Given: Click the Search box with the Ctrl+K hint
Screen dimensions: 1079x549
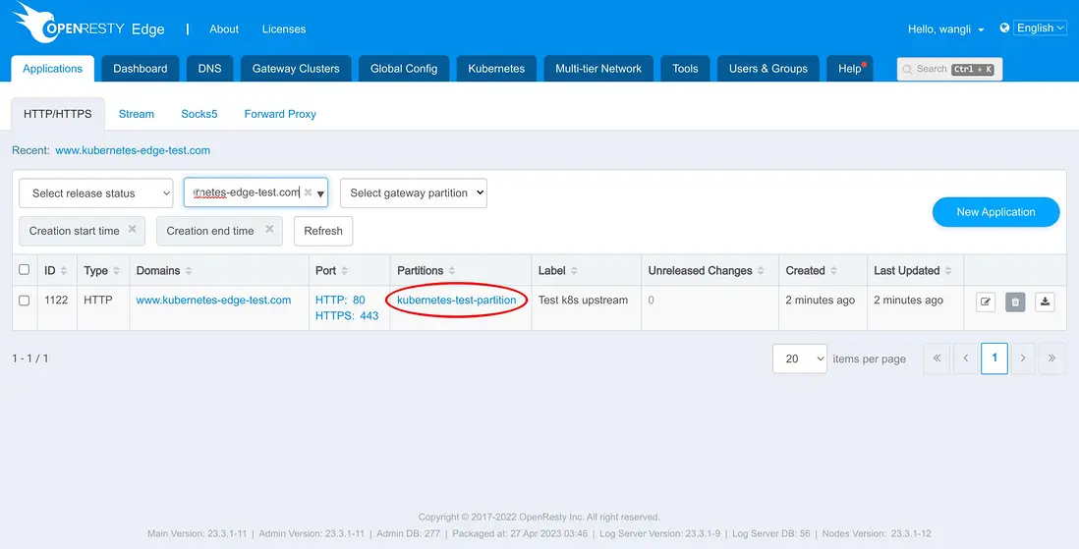Looking at the screenshot, I should 949,69.
